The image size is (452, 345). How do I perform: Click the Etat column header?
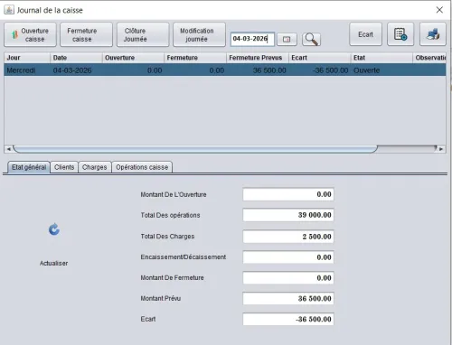[381, 58]
